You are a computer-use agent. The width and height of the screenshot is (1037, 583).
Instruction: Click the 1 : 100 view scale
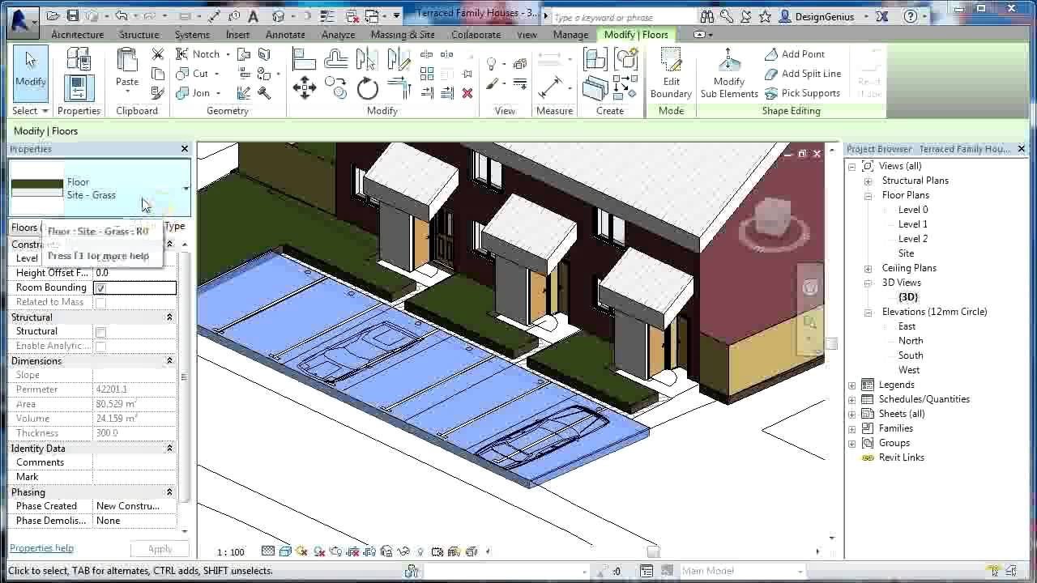point(230,552)
